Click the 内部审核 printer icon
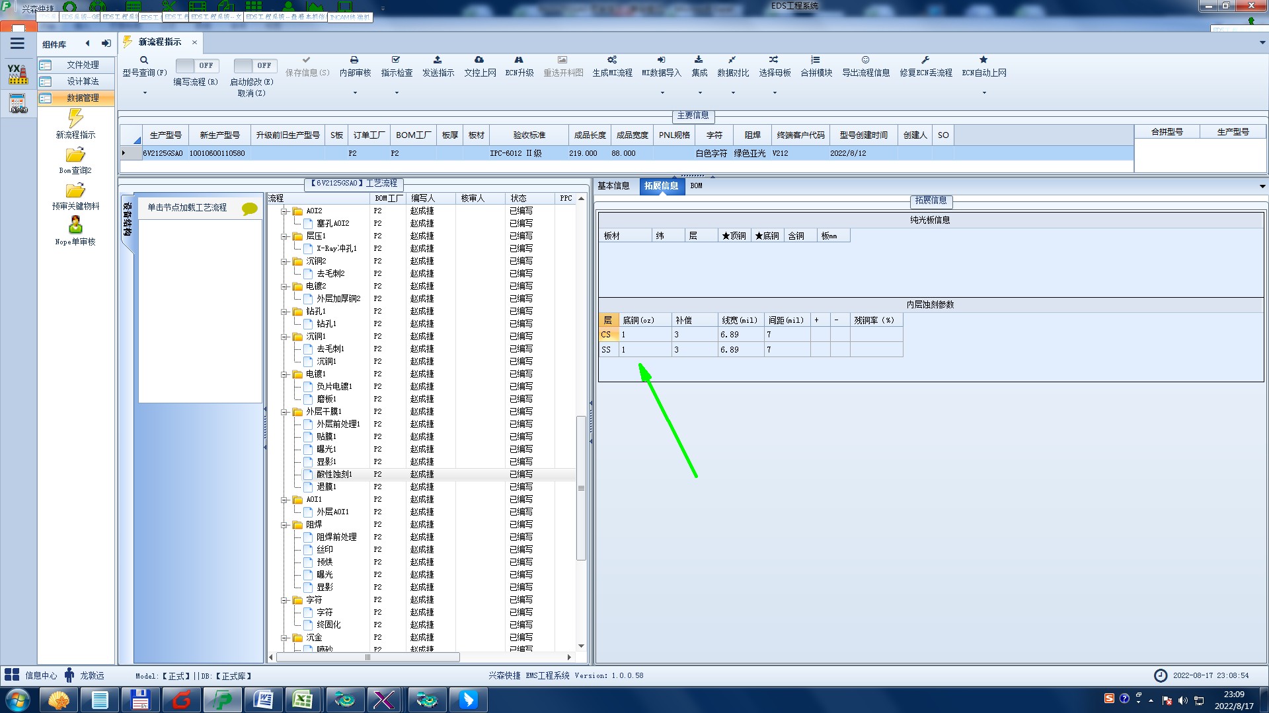Screen dimensions: 1269x713 (x=354, y=60)
